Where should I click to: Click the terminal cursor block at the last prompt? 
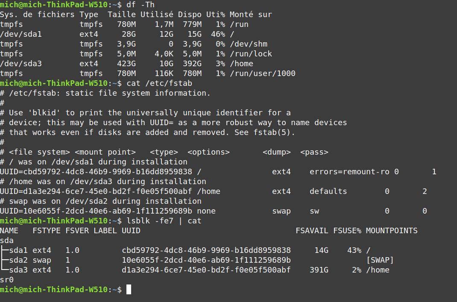[129, 290]
